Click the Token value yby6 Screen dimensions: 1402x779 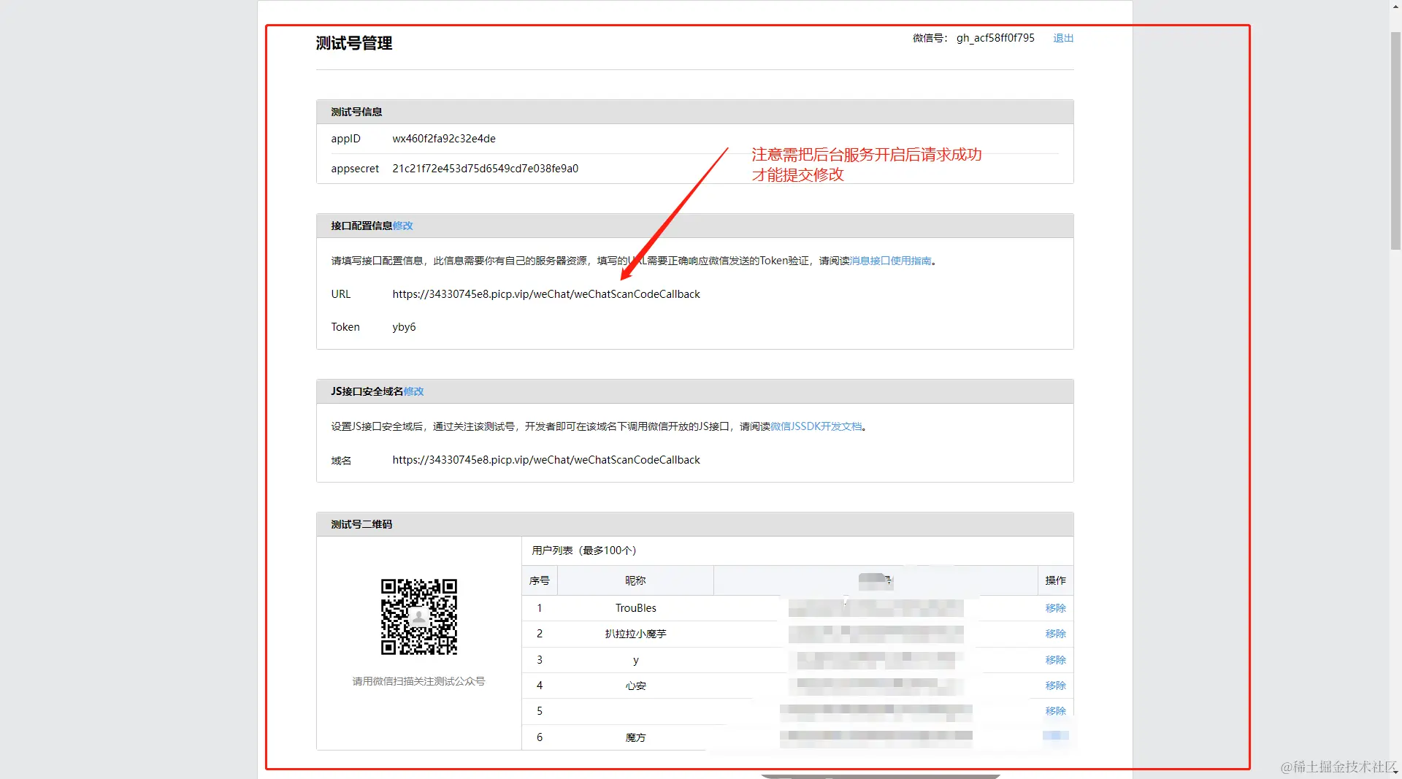point(404,327)
